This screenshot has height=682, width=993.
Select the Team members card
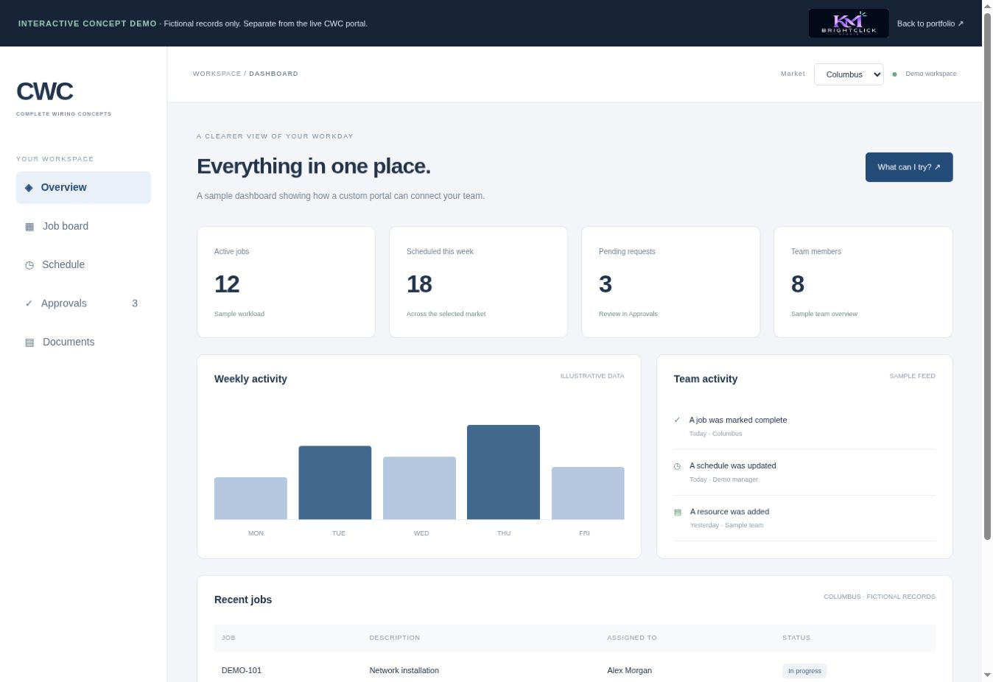pos(863,282)
